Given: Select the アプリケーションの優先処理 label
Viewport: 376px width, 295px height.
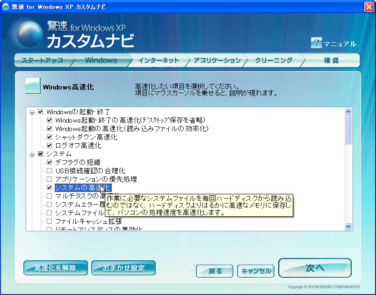Looking at the screenshot, I should [x=96, y=179].
